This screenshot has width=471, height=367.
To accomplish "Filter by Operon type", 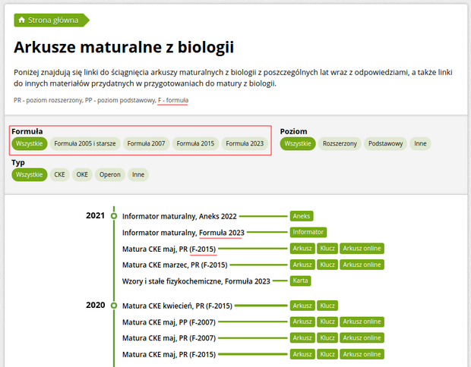I will pyautogui.click(x=110, y=175).
